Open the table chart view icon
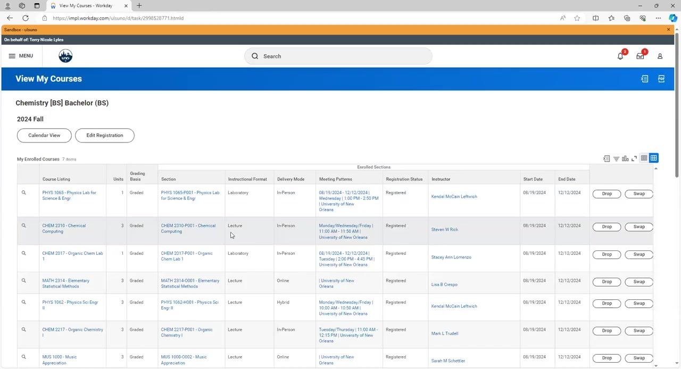681x369 pixels. [x=625, y=158]
